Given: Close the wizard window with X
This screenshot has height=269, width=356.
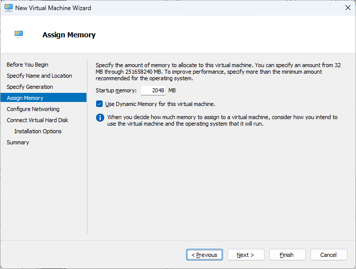Looking at the screenshot, I should [x=347, y=8].
